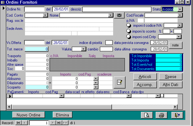Click new record navigation button
The image size is (193, 126).
pyautogui.click(x=65, y=123)
